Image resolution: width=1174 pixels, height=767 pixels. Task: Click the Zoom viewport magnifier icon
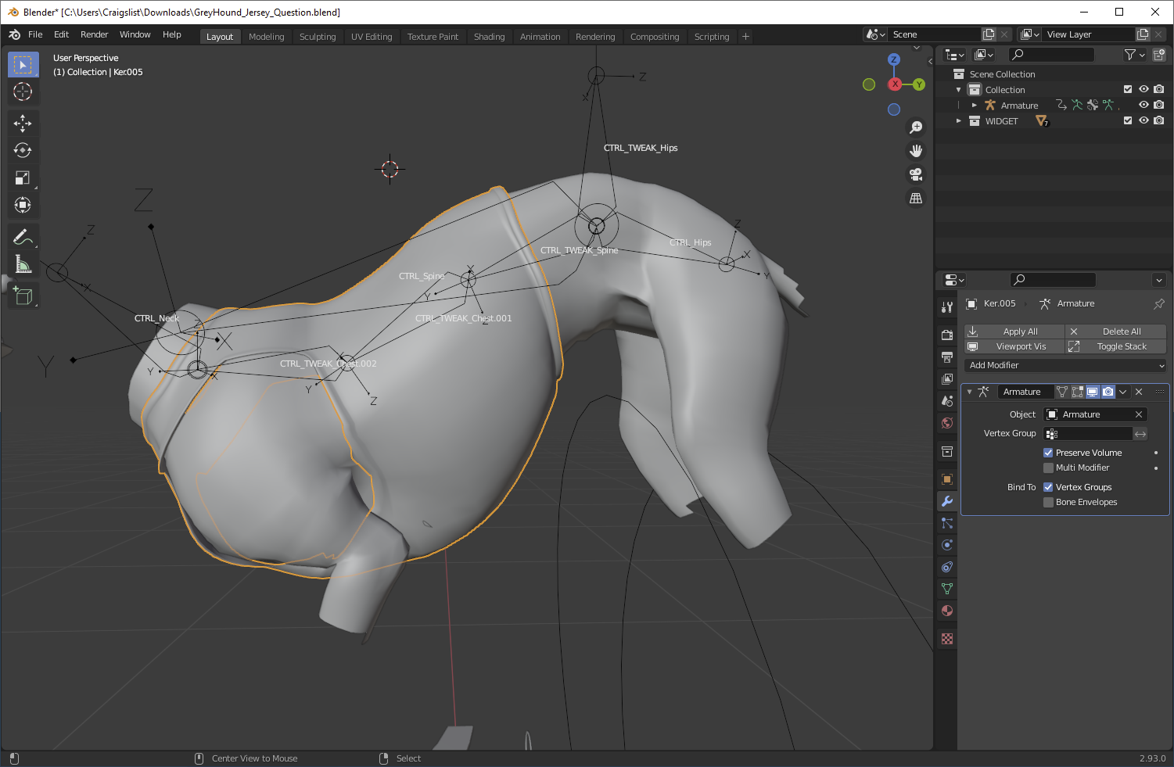click(x=916, y=127)
